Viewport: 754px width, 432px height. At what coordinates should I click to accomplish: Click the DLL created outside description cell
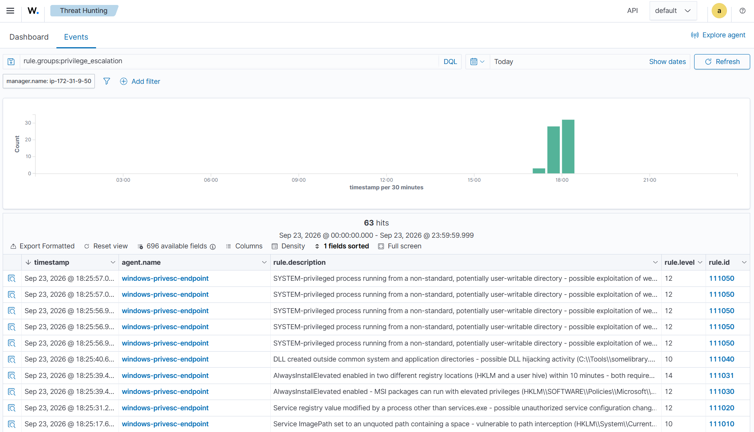pos(465,359)
